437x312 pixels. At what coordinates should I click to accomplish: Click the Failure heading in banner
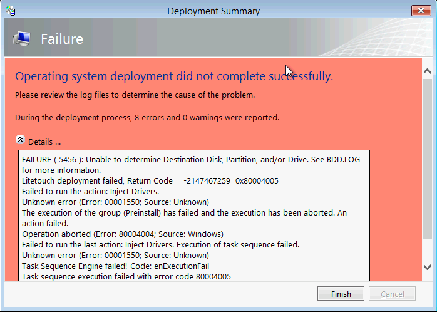coord(62,39)
